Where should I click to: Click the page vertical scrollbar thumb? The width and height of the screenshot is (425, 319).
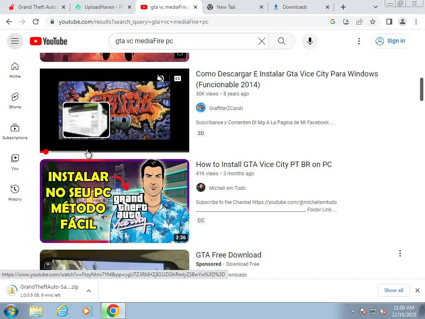(x=422, y=90)
